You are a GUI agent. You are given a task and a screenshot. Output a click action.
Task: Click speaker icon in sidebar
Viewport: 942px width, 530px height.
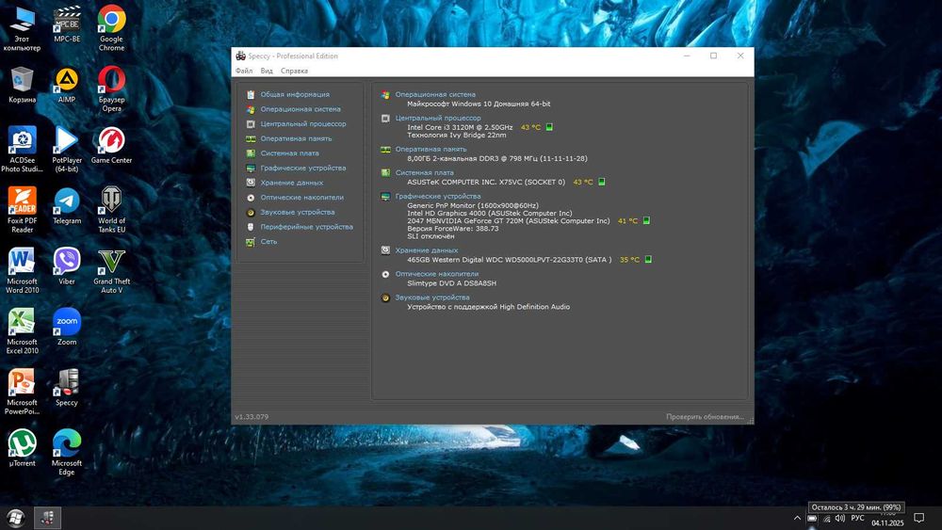[x=251, y=212]
